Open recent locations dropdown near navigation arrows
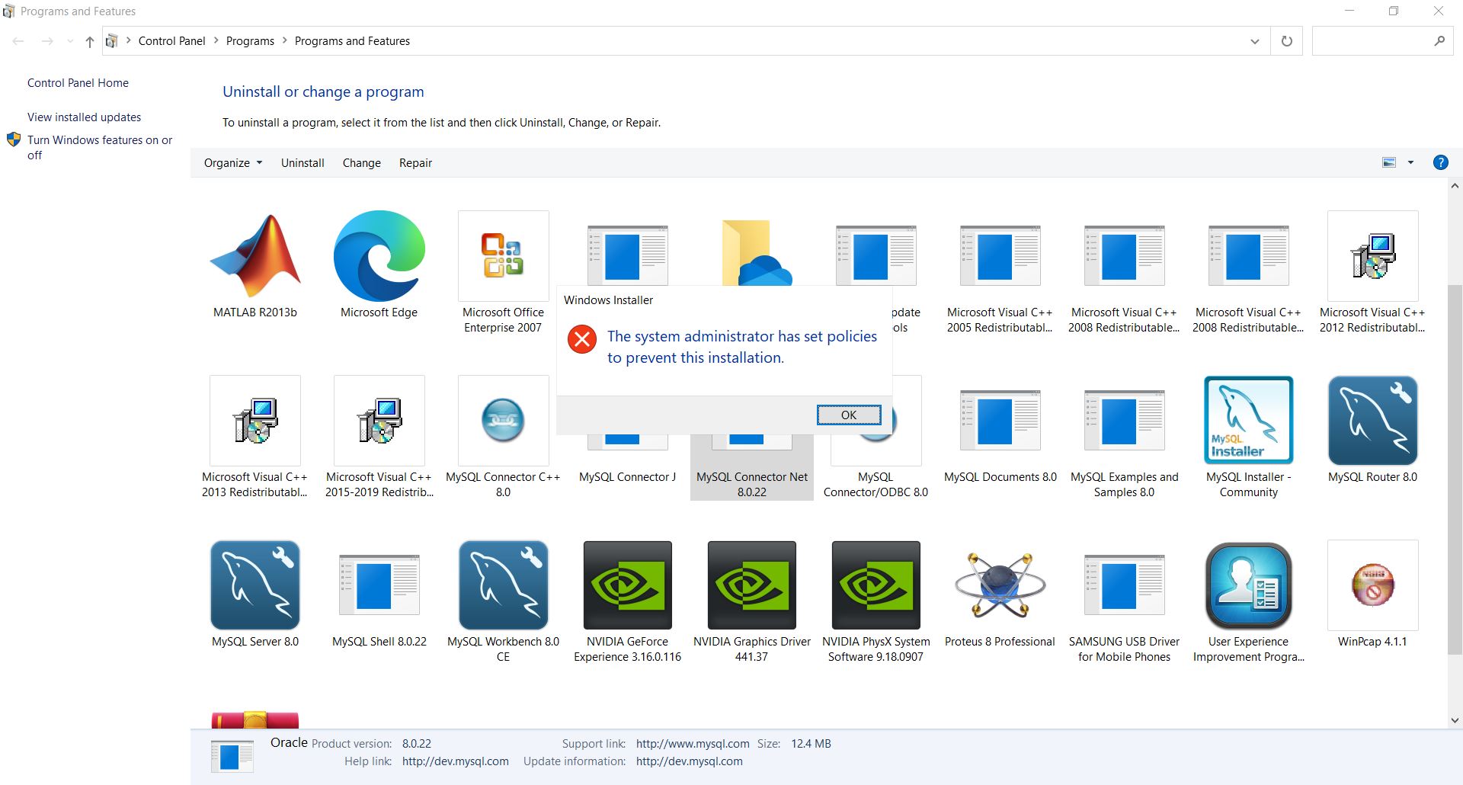 tap(70, 41)
